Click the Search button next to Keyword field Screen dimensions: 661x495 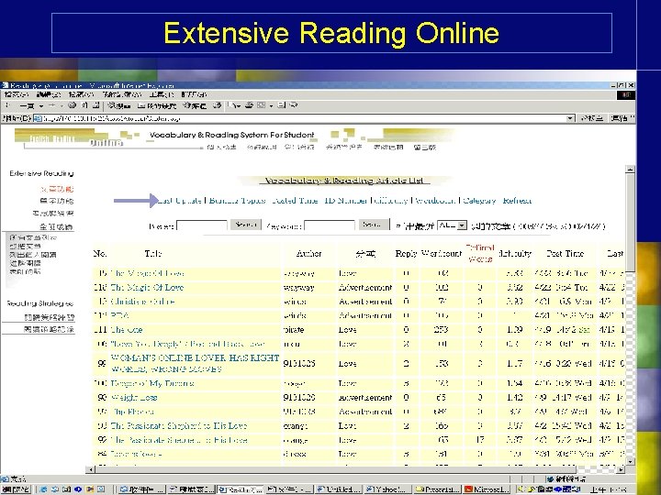pyautogui.click(x=374, y=225)
